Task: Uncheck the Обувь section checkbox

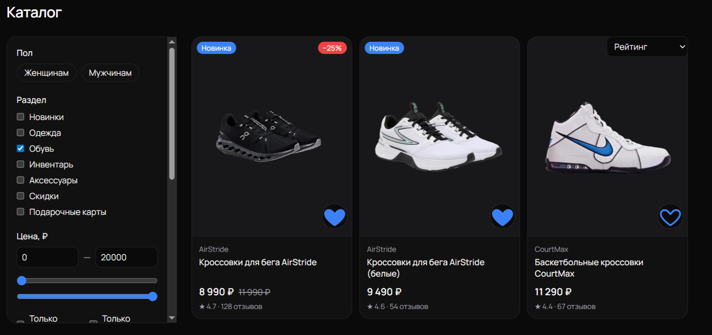Action: click(x=20, y=148)
